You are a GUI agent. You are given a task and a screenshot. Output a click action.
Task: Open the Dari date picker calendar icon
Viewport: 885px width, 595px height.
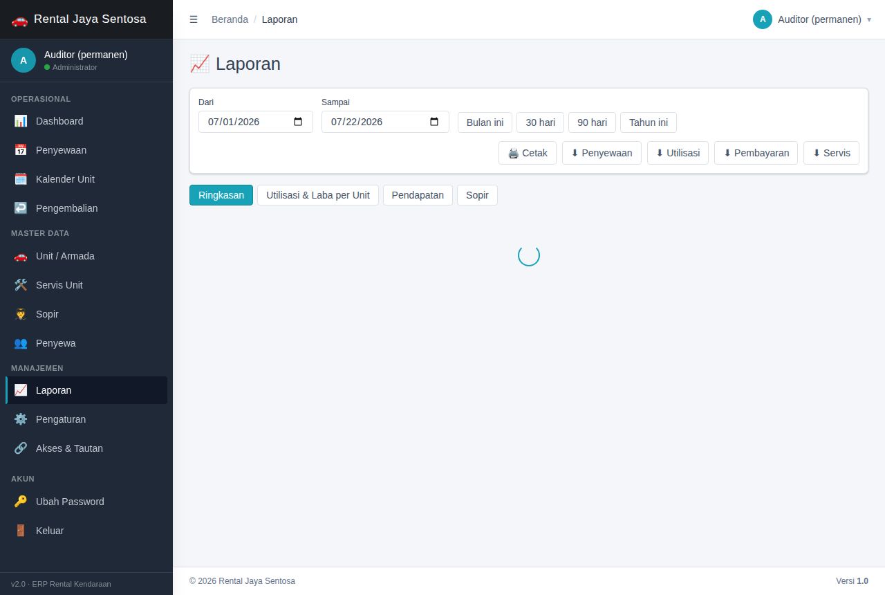click(x=298, y=122)
